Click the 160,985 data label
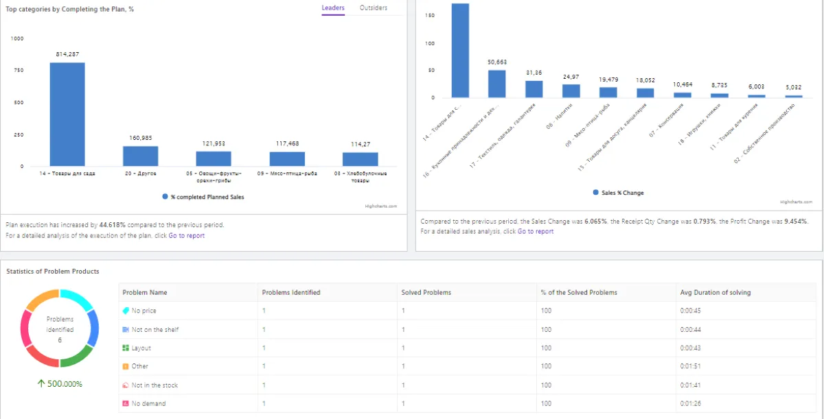 click(x=140, y=138)
